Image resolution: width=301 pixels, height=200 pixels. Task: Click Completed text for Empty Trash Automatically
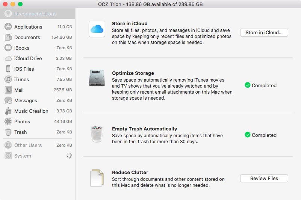coord(264,135)
